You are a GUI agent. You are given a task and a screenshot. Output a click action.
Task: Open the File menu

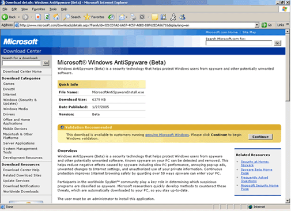pyautogui.click(x=5, y=9)
